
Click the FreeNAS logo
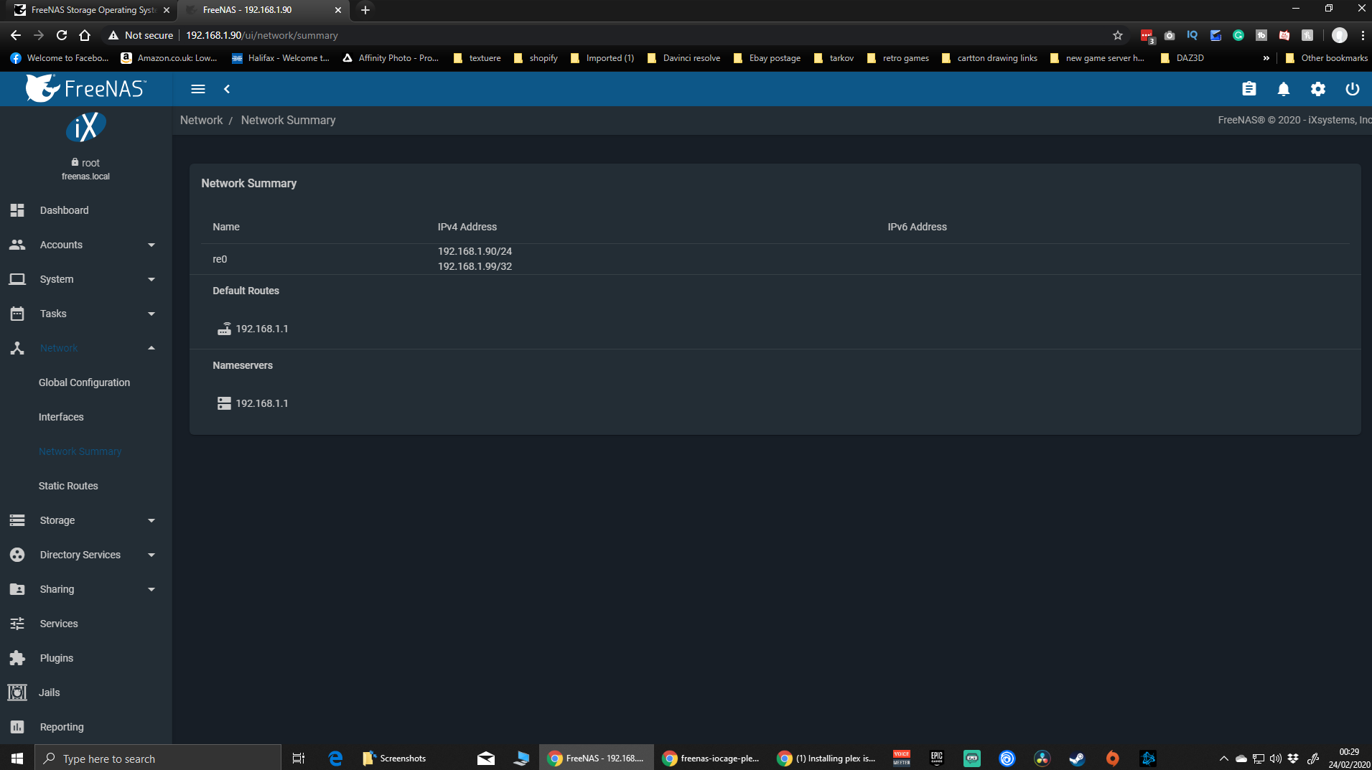click(85, 88)
